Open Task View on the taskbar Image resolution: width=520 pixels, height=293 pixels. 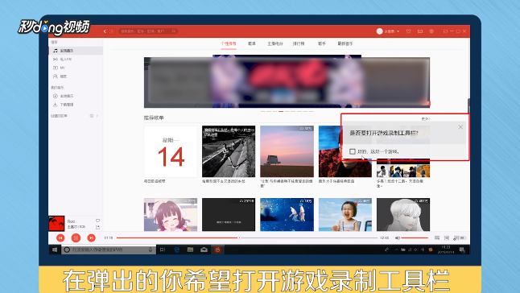tap(163, 250)
